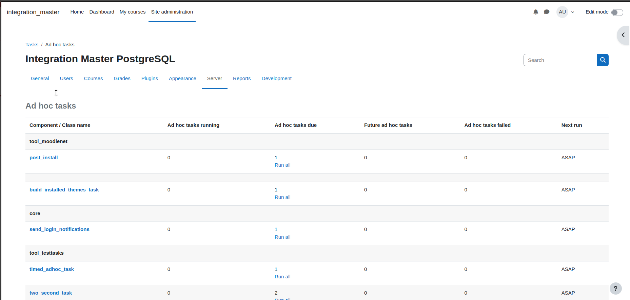Screen dimensions: 630x300
Task: Click the Ad hoc tasks running header
Action: 193,125
